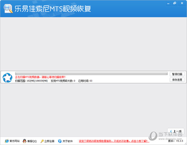Screen dimensions: 187x145
Task: Click the magnifier document app logo
Action: click(8, 8)
